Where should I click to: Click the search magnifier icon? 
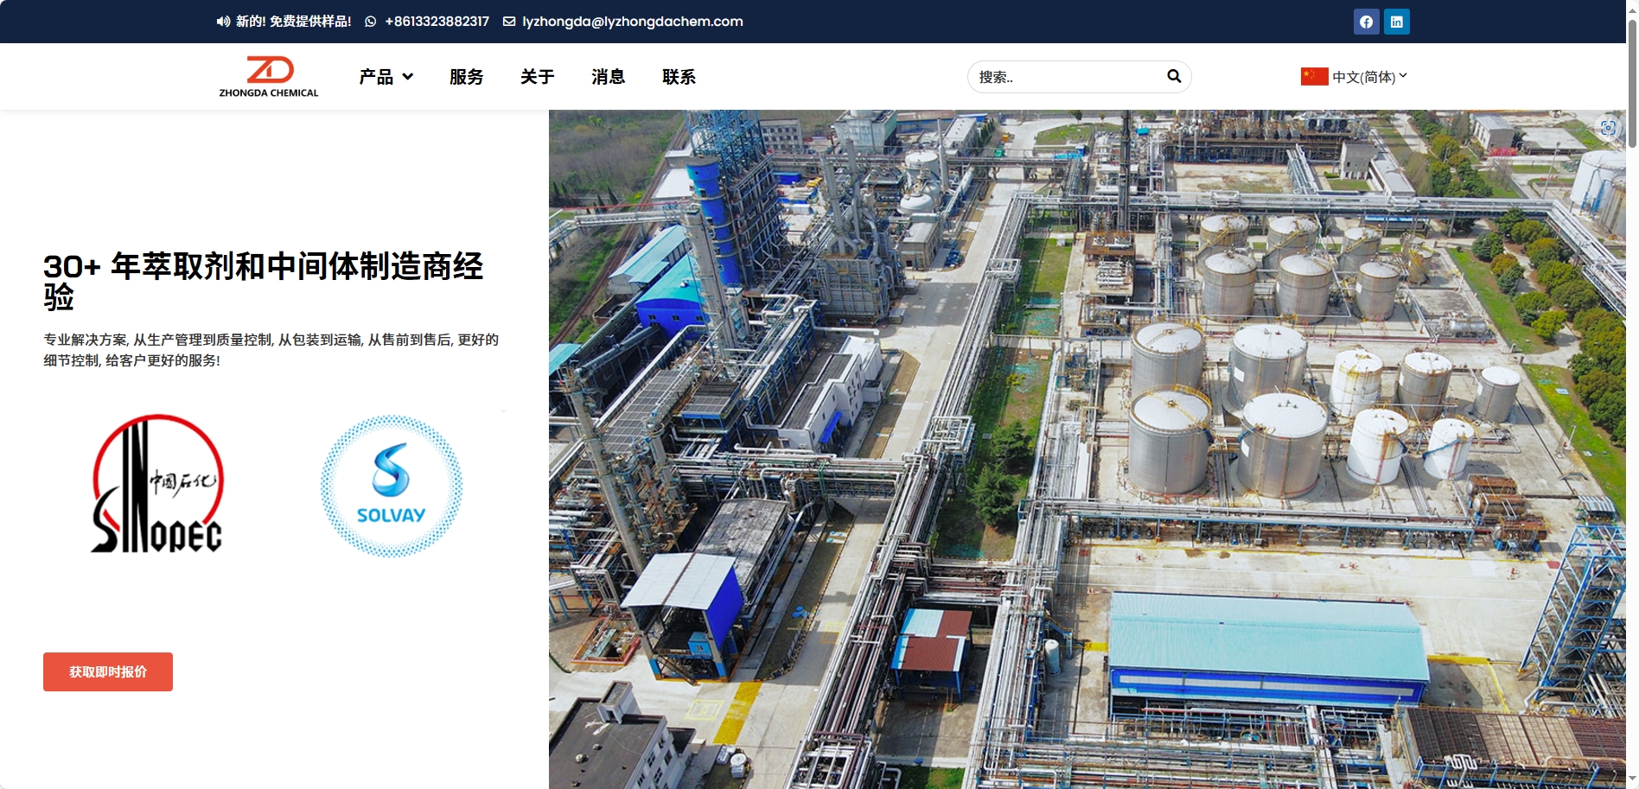1174,76
